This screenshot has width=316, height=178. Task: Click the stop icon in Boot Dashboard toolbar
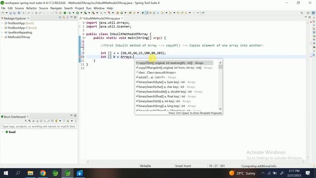(x=34, y=121)
